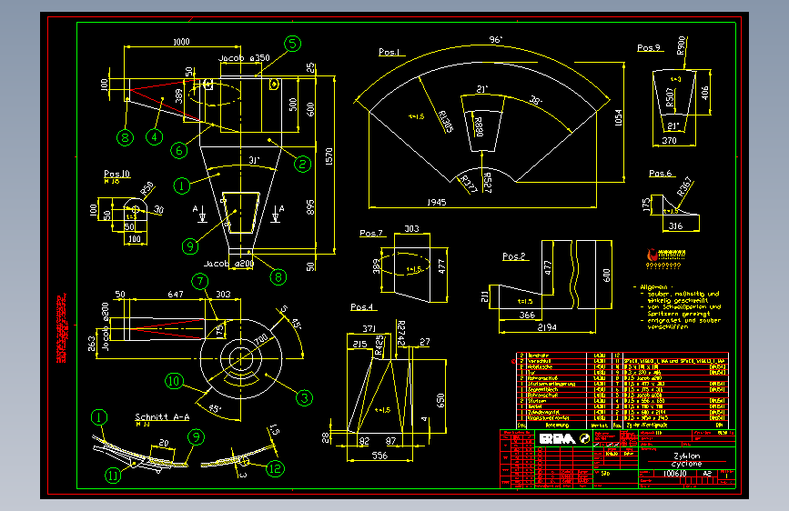The width and height of the screenshot is (789, 511).
Task: Click the "Pos.7" view label
Action: (371, 233)
